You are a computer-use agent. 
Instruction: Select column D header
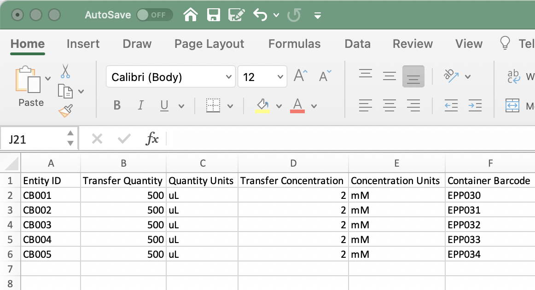point(293,163)
